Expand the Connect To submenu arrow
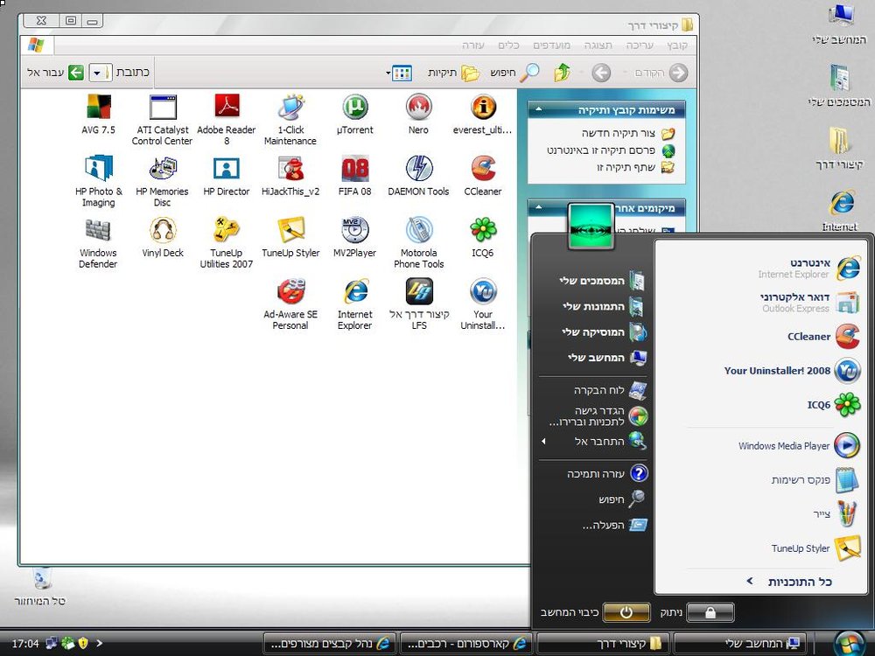This screenshot has width=875, height=656. (543, 441)
